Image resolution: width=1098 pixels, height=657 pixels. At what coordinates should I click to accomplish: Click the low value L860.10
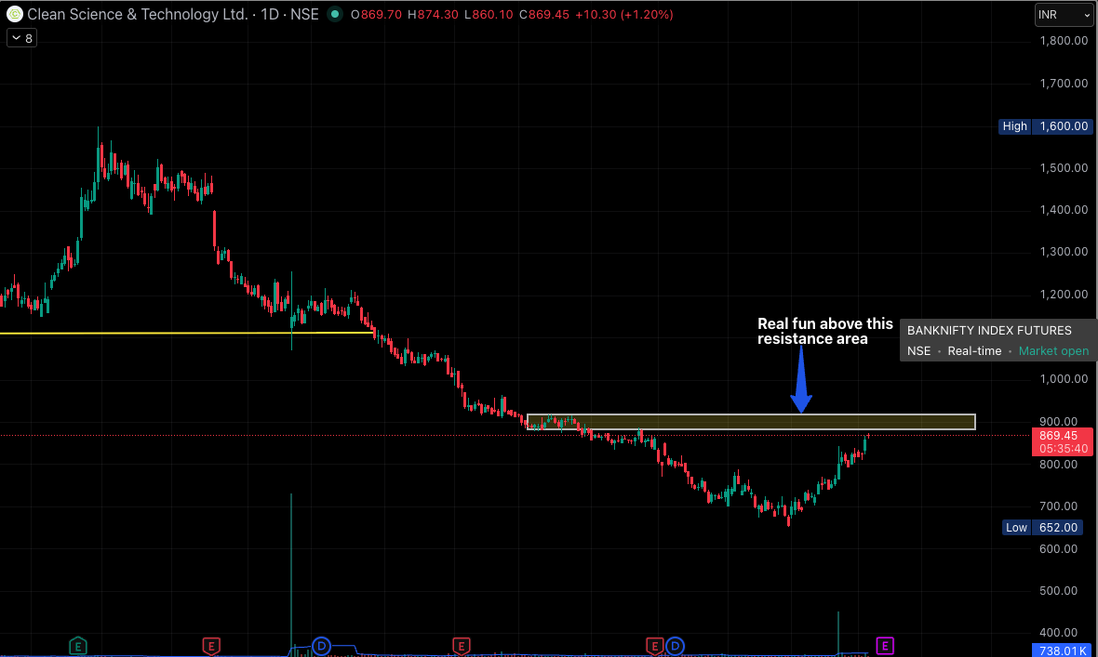[489, 15]
